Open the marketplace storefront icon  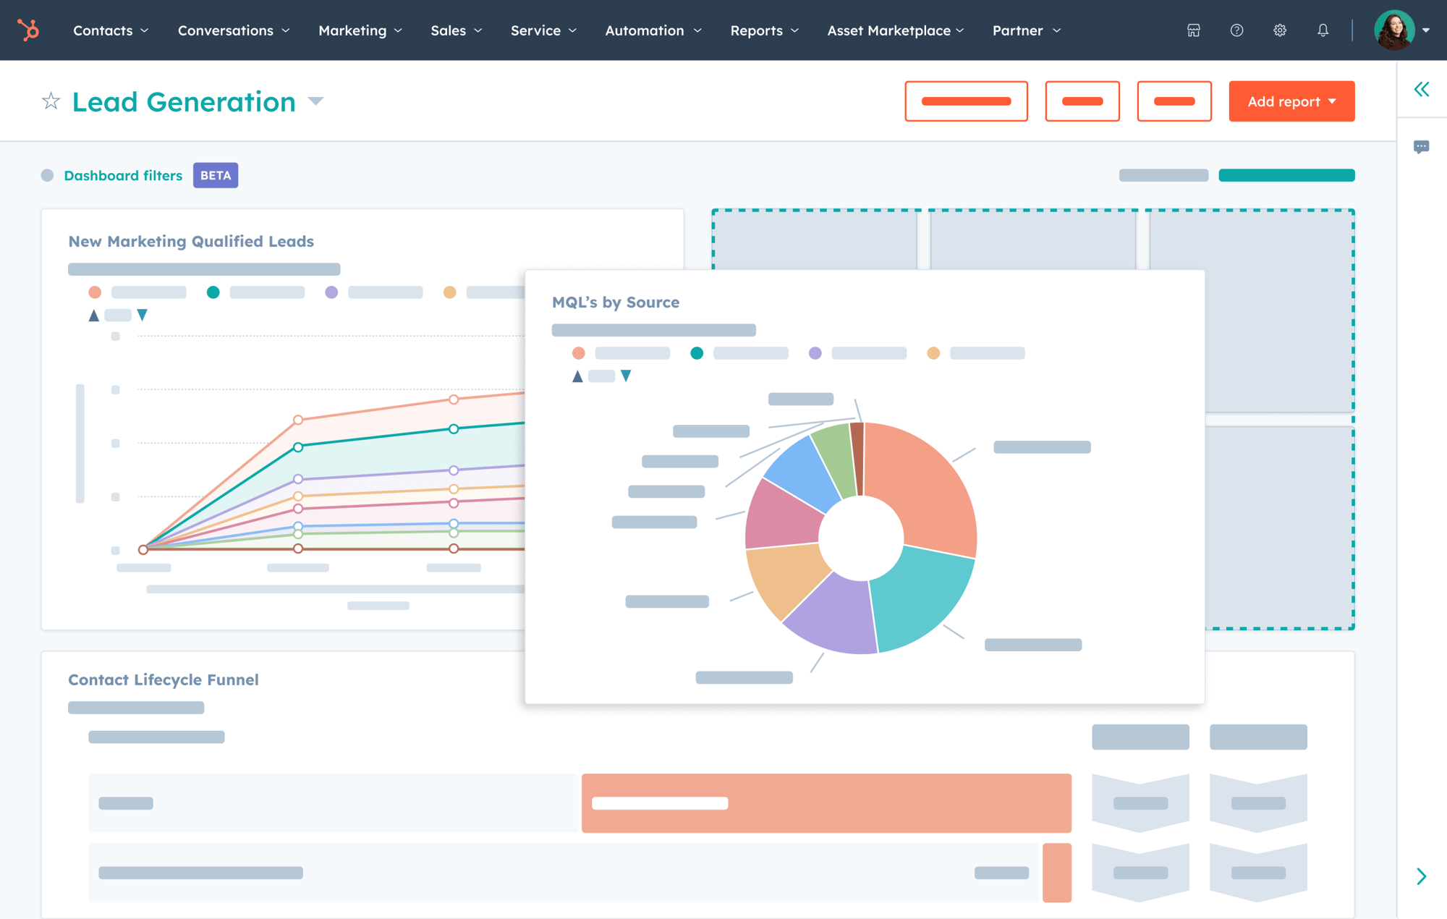[1194, 30]
